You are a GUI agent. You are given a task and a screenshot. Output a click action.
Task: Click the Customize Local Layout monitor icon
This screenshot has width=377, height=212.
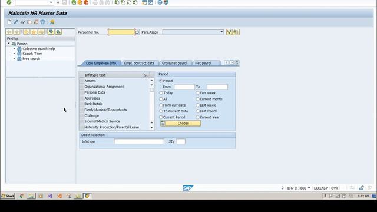[166, 2]
